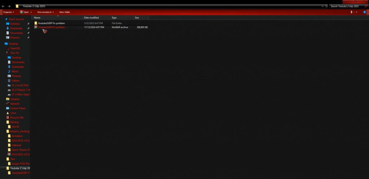Click the WinRAR archive type cell
Screen dimensions: 369x179
coord(120,27)
